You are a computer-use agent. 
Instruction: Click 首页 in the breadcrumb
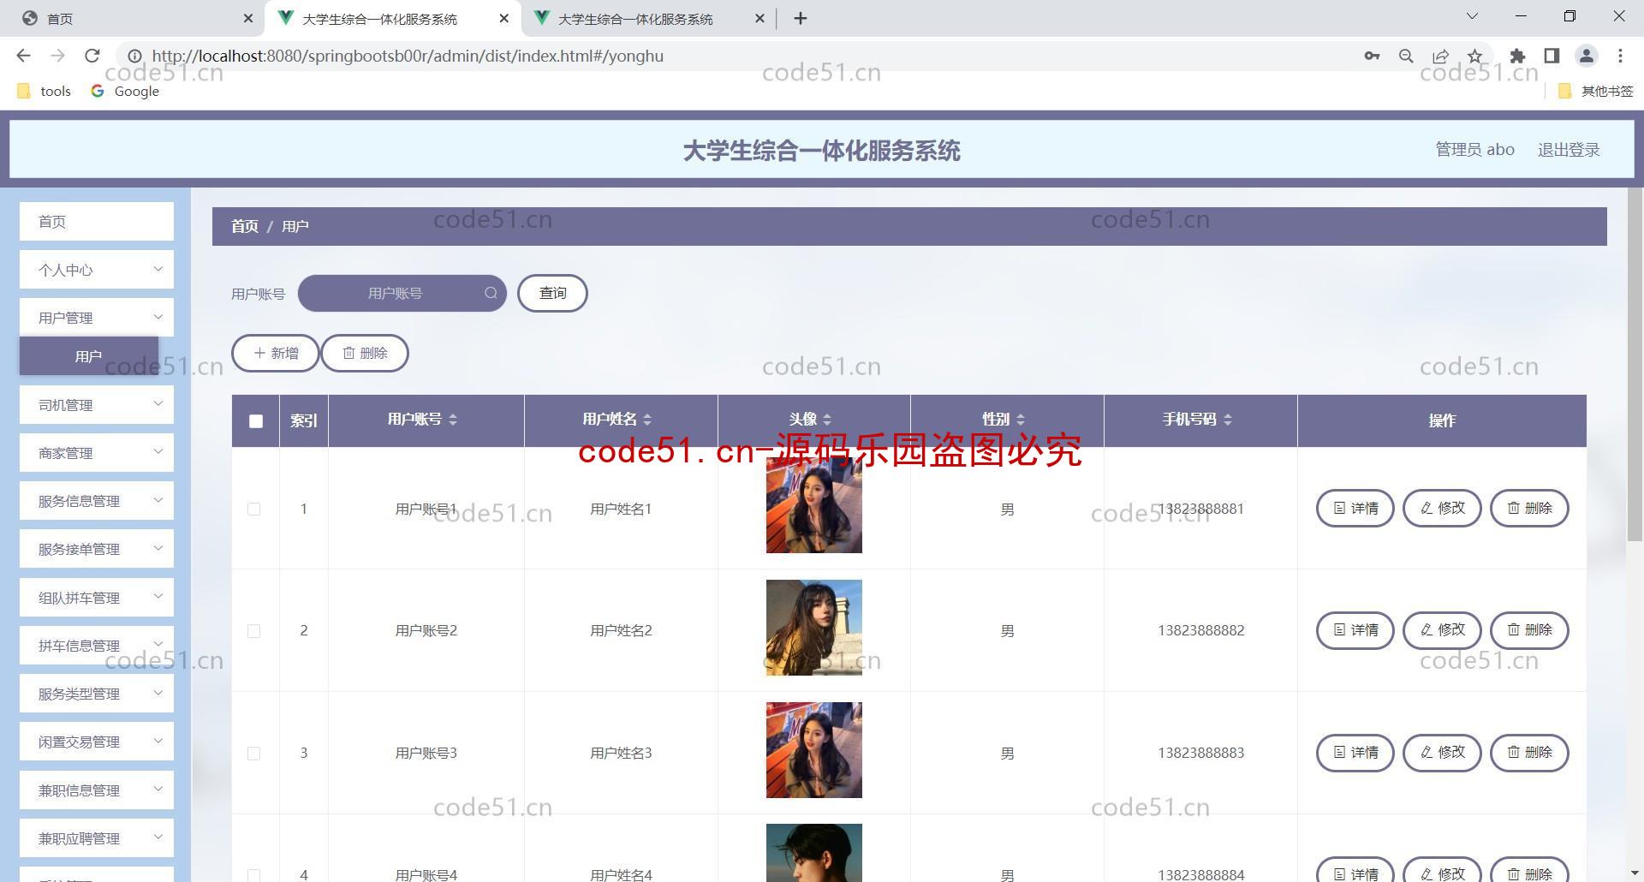tap(245, 226)
